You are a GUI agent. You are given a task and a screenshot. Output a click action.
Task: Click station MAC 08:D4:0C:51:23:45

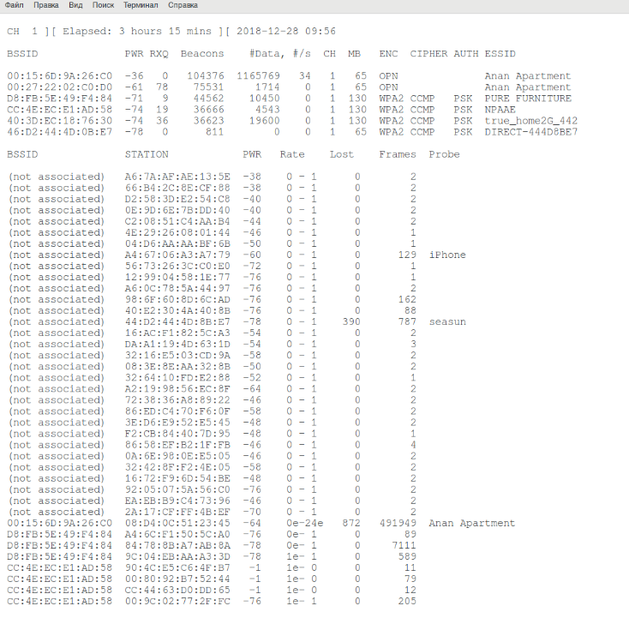click(177, 523)
